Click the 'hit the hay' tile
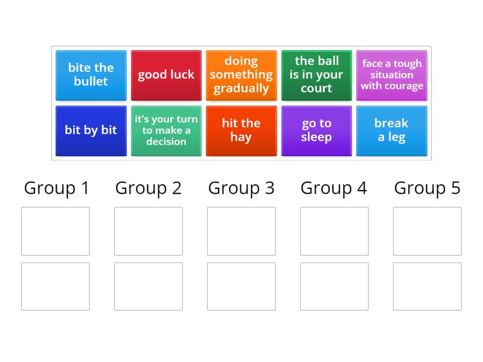This screenshot has width=483, height=362. [241, 130]
